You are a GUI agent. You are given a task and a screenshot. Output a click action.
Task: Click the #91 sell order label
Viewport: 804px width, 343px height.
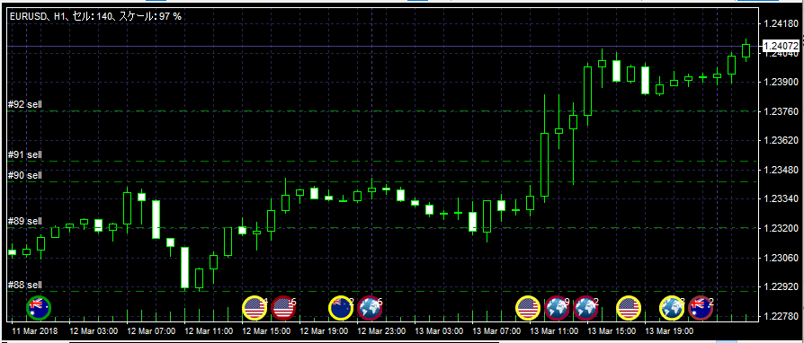(x=25, y=154)
